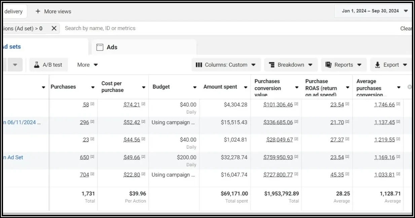Click the Ad Set name link
Screen dimensions: 415x218
pos(13,157)
